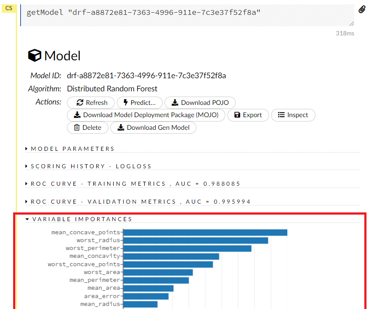Click the mean_radius importance bar
This screenshot has height=309, width=370.
click(140, 304)
